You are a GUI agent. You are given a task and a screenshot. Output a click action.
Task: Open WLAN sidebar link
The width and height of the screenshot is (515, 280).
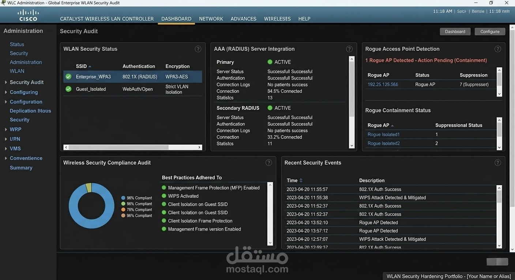pos(17,71)
